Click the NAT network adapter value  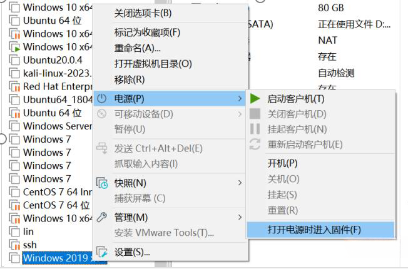(328, 40)
